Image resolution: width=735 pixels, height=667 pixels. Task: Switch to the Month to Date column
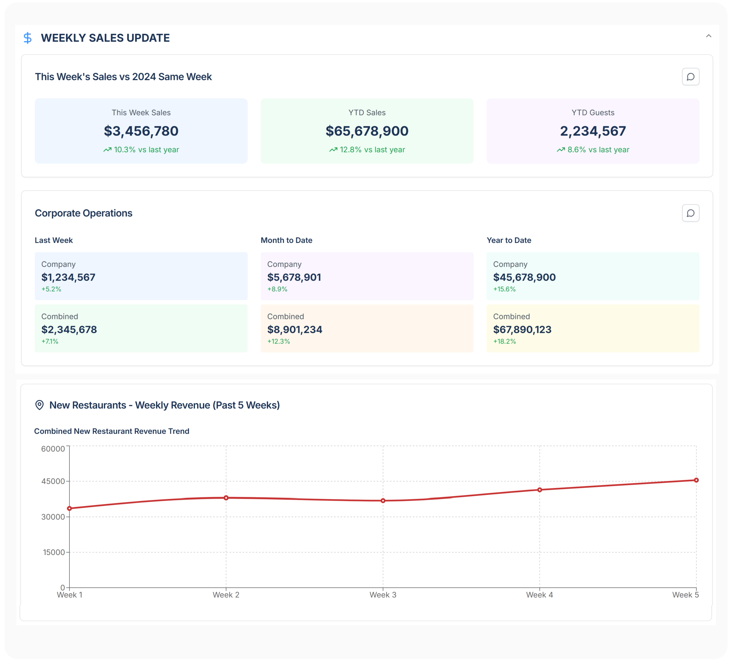286,240
